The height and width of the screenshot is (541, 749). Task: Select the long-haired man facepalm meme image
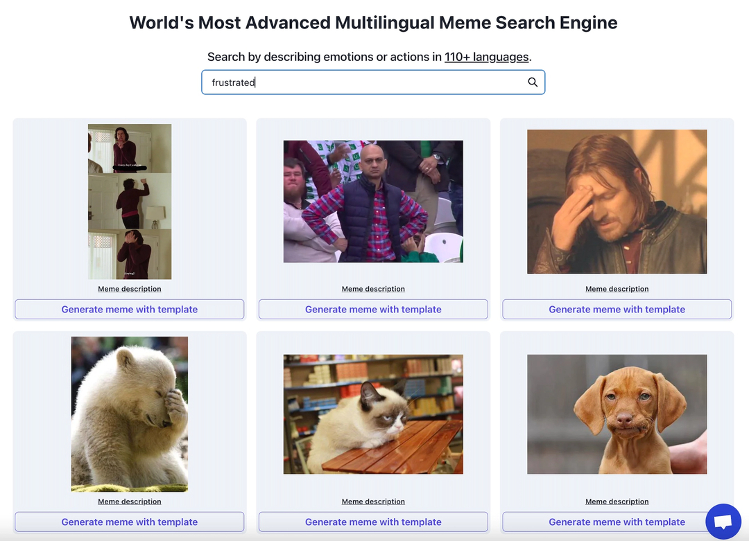[x=617, y=202]
